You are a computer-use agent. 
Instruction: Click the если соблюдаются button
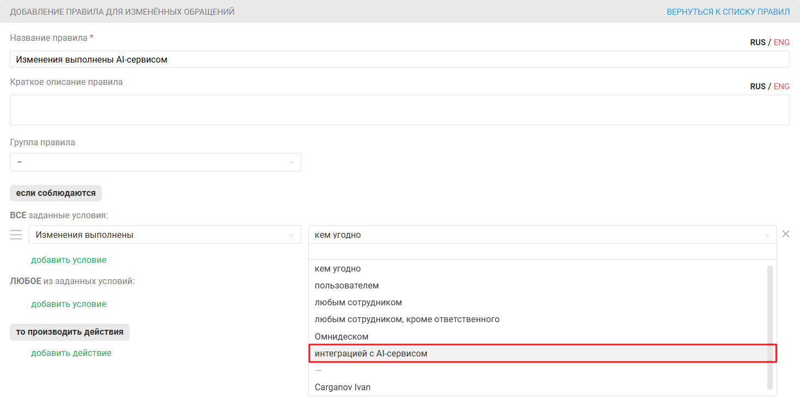pos(56,193)
